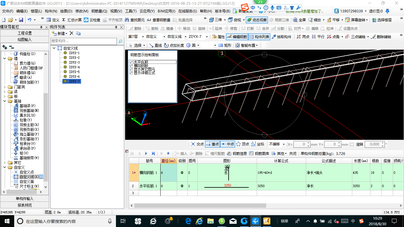The width and height of the screenshot is (404, 227).
Task: Toggle 显示其它图元 checkbox
Action: pos(131,69)
